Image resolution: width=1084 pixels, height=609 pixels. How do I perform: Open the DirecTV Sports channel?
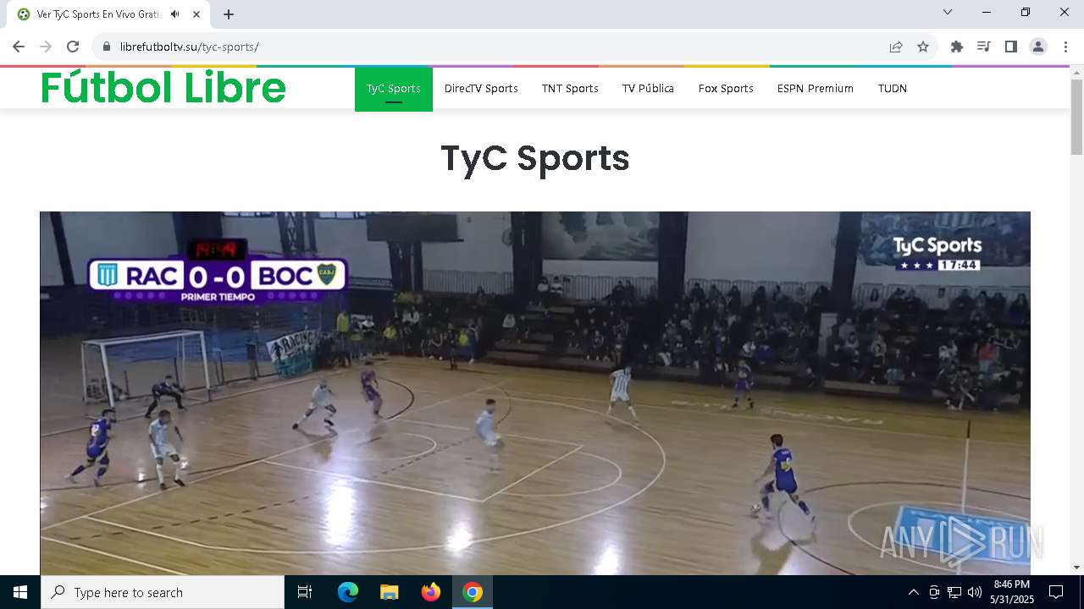click(x=481, y=89)
